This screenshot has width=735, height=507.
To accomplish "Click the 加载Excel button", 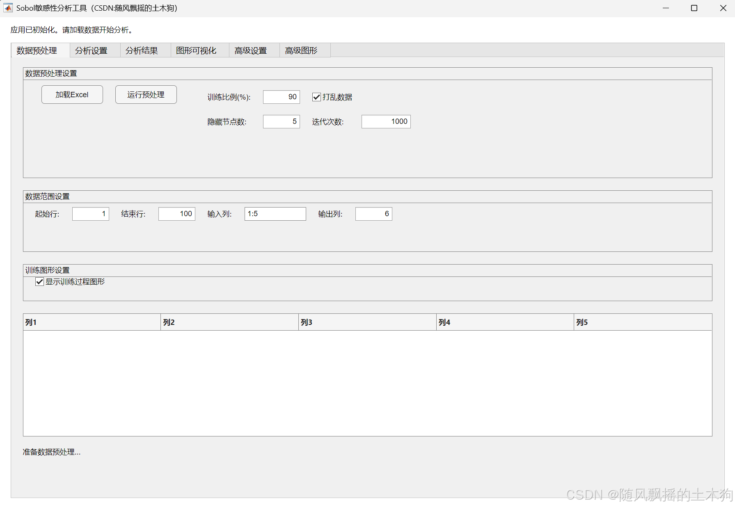I will click(72, 95).
